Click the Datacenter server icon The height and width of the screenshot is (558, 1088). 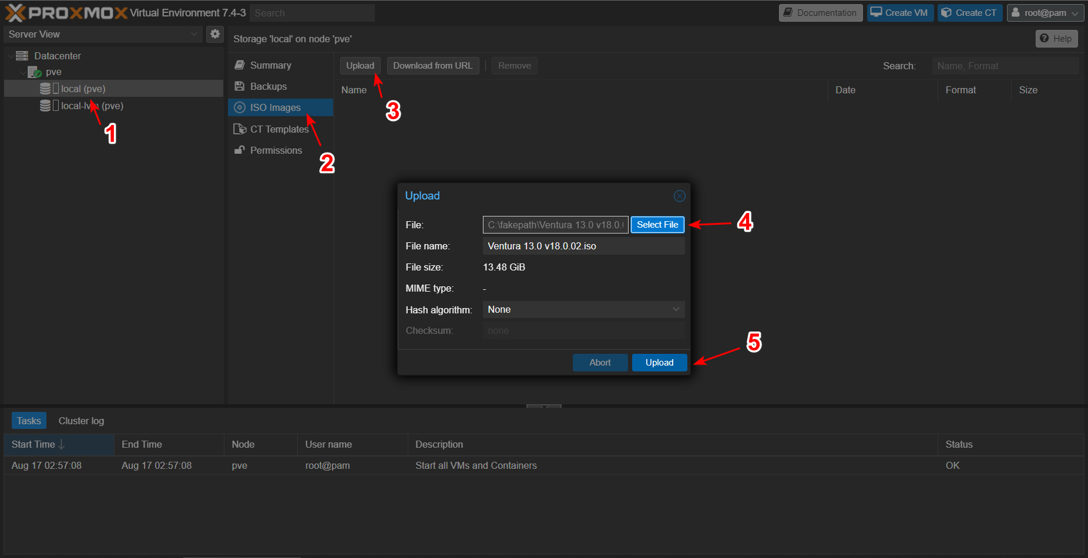22,56
